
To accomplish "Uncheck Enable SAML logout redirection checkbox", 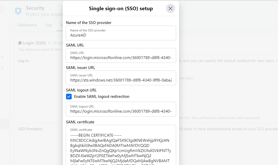I will coord(69,97).
